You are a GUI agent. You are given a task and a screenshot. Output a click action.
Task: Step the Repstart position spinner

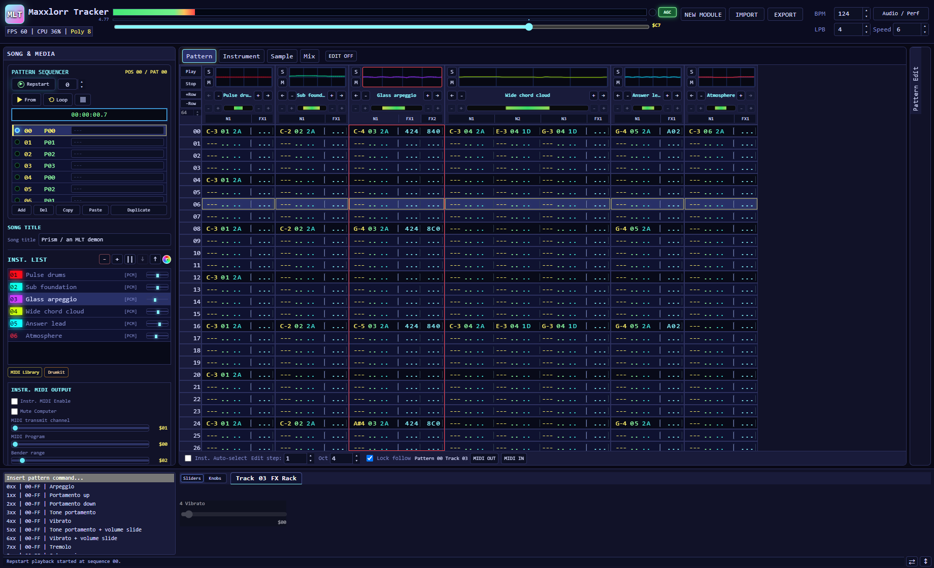click(x=82, y=84)
